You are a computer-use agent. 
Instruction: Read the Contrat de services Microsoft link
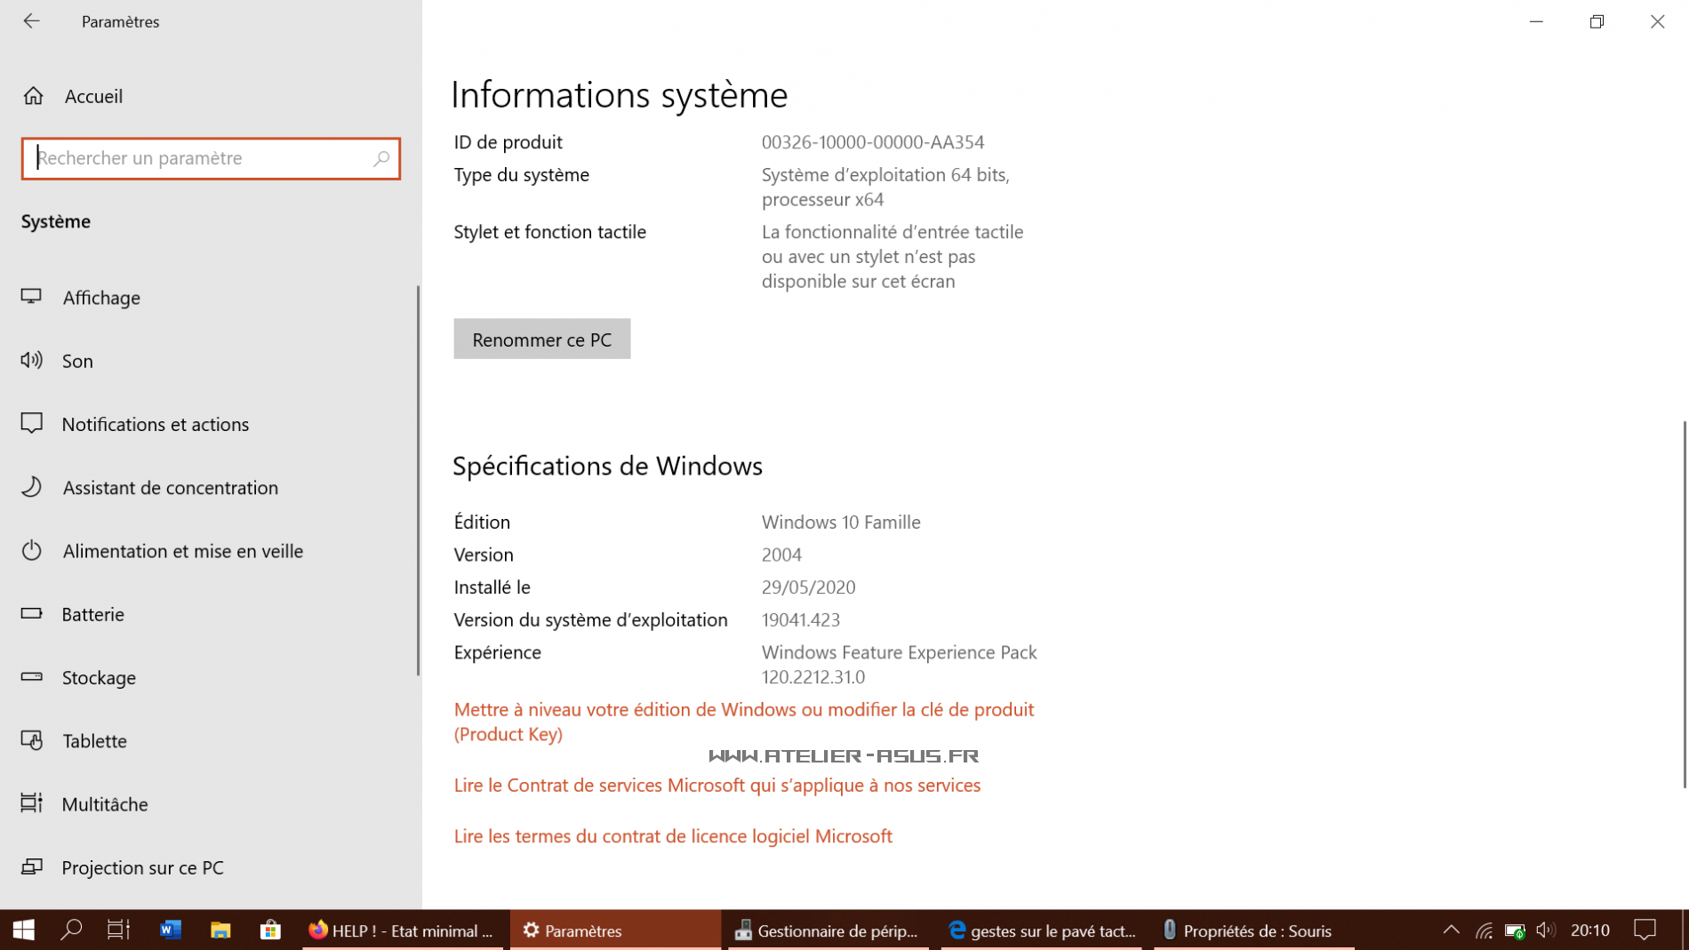pyautogui.click(x=716, y=786)
